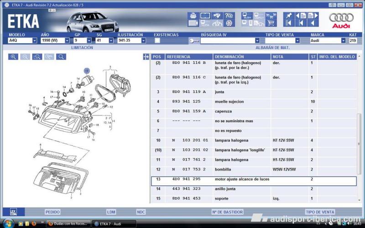
Task: Click the ST column header
Action: [x=313, y=57]
